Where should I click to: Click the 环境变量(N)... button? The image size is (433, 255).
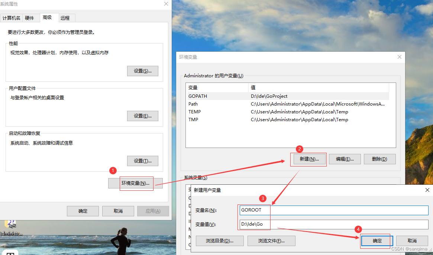(x=135, y=183)
